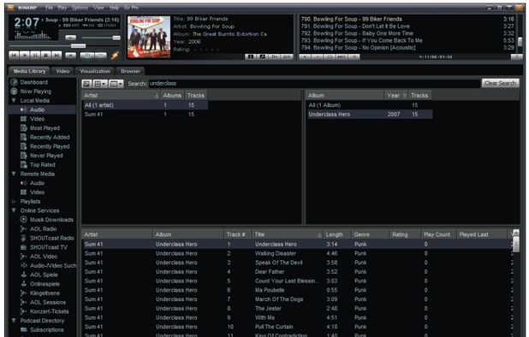
Task: Open SHOUTcast TV in the sidebar
Action: [49, 247]
